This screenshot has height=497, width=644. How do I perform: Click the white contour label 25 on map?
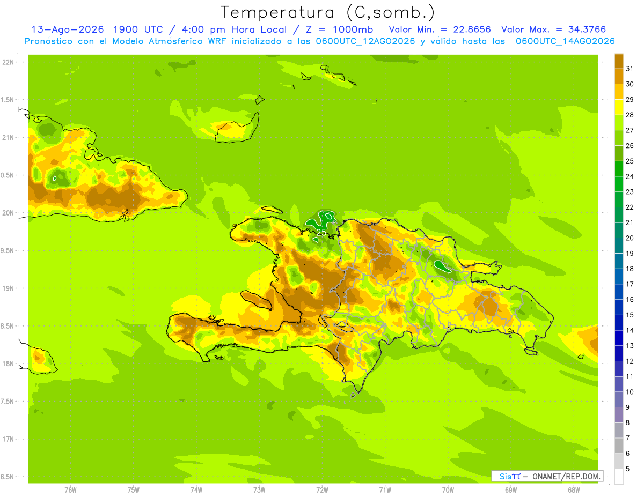[321, 233]
